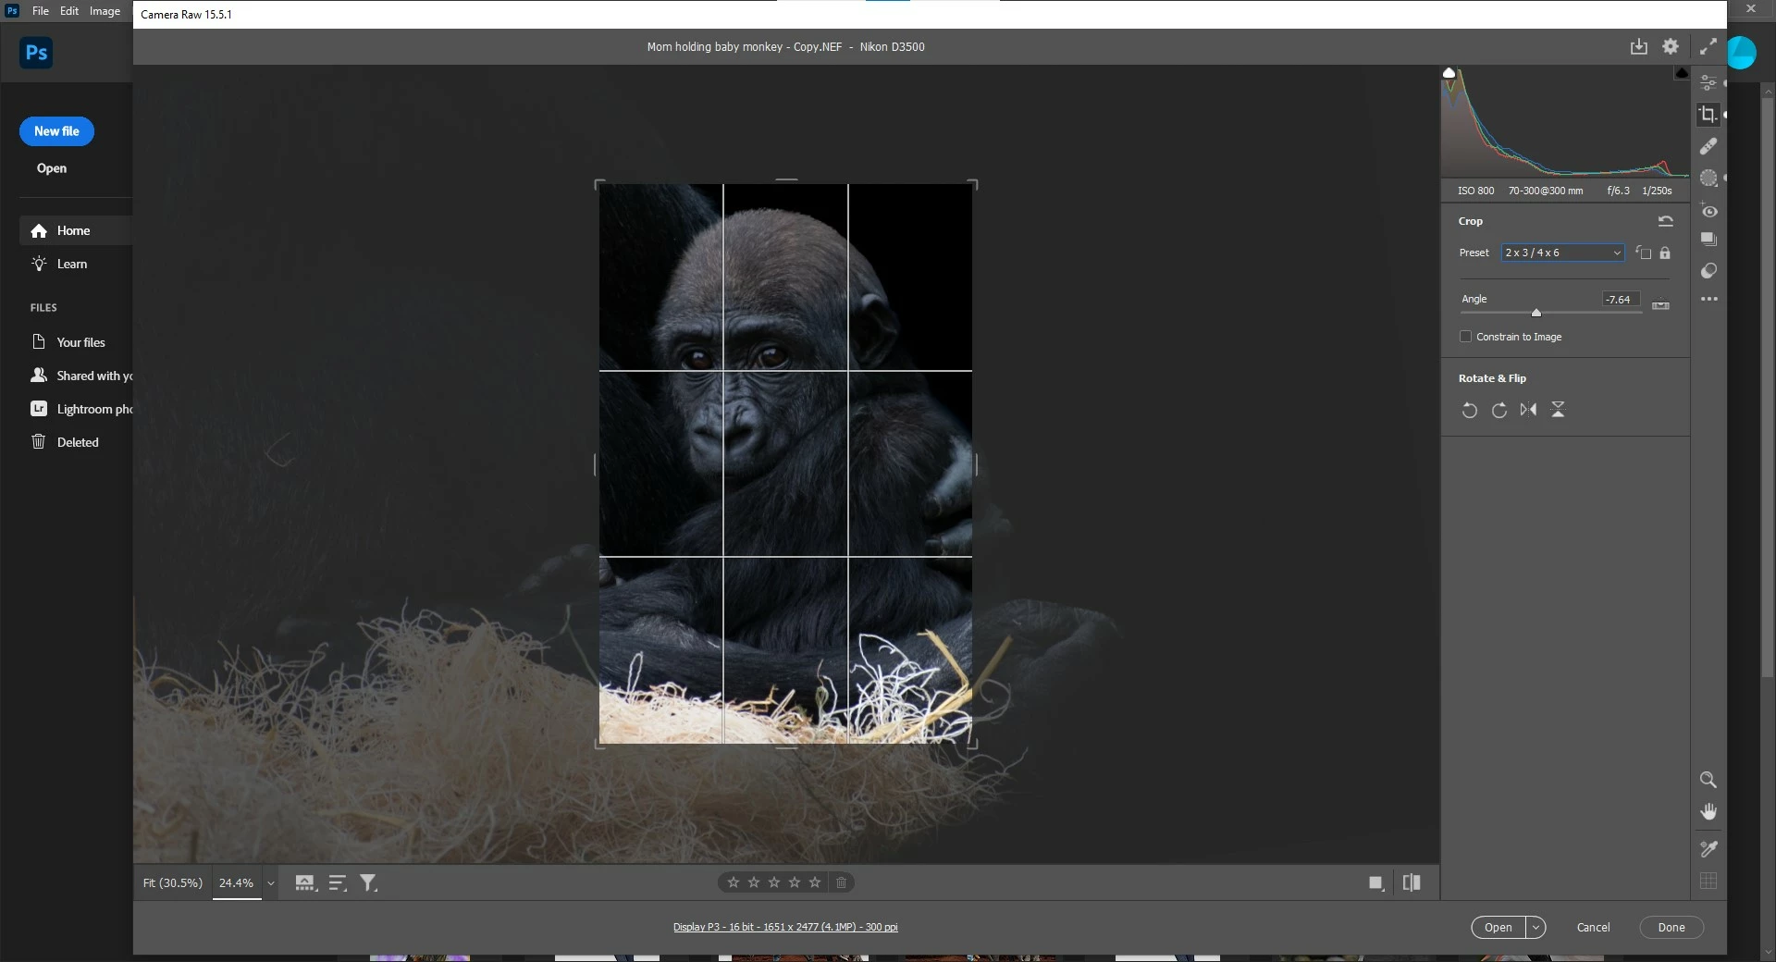
Task: Set rating to five stars
Action: (815, 882)
